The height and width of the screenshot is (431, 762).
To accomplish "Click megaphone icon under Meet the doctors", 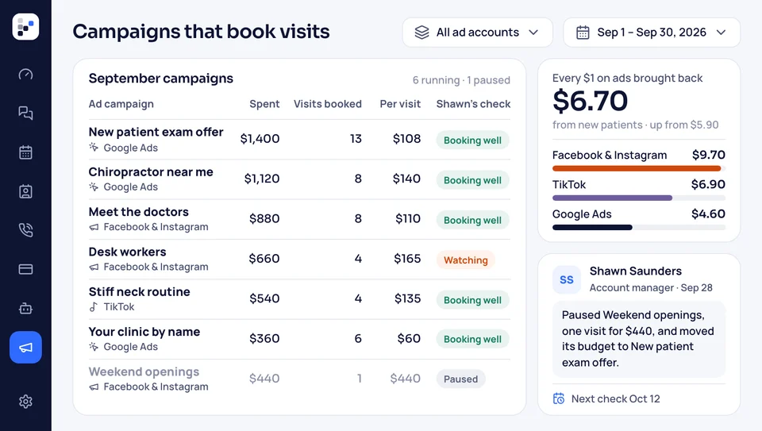I will (94, 227).
